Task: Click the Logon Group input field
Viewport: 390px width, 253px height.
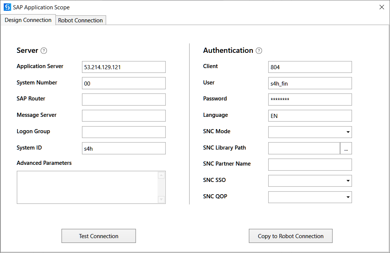Action: point(124,132)
